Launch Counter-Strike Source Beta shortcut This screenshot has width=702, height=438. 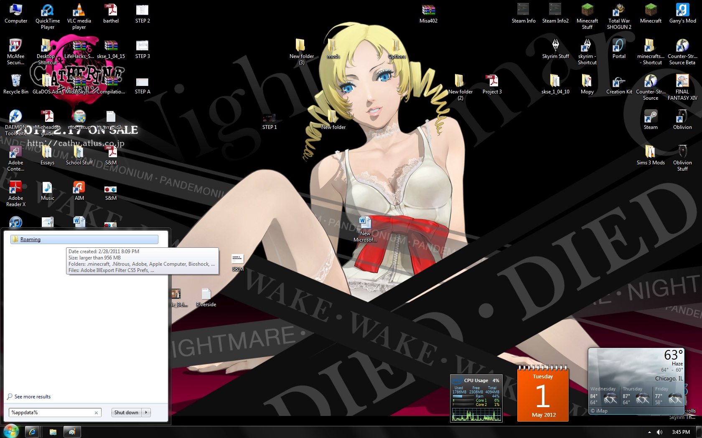682,52
